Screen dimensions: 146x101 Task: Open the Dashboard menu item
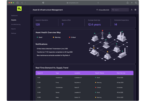(x=14, y=16)
